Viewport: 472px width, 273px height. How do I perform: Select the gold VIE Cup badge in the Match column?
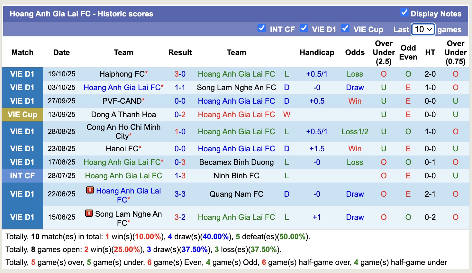[22, 114]
